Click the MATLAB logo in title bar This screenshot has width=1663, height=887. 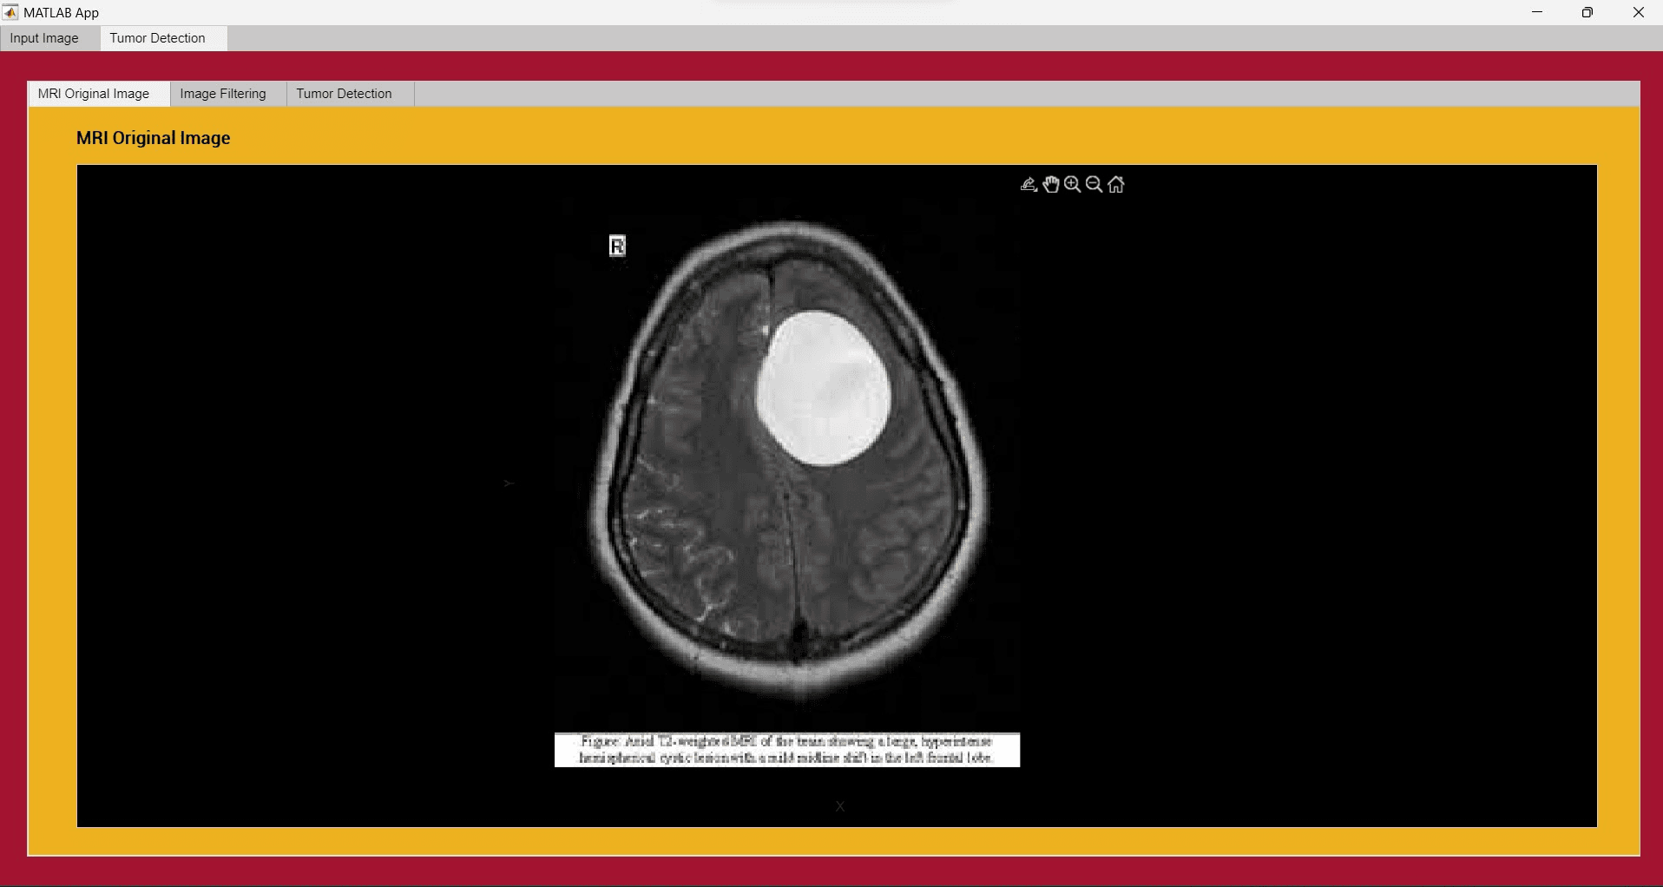[10, 12]
